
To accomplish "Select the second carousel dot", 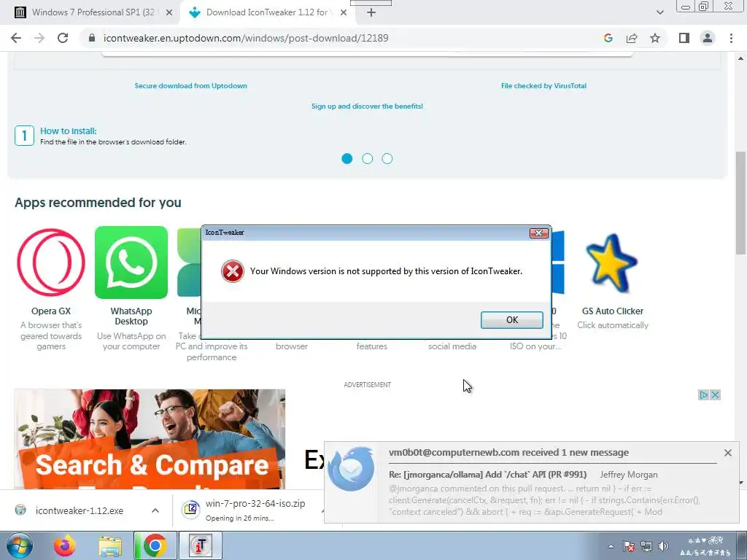I will click(368, 158).
